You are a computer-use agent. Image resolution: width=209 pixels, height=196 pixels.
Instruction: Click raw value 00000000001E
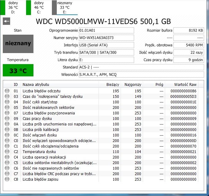[x=183, y=102]
